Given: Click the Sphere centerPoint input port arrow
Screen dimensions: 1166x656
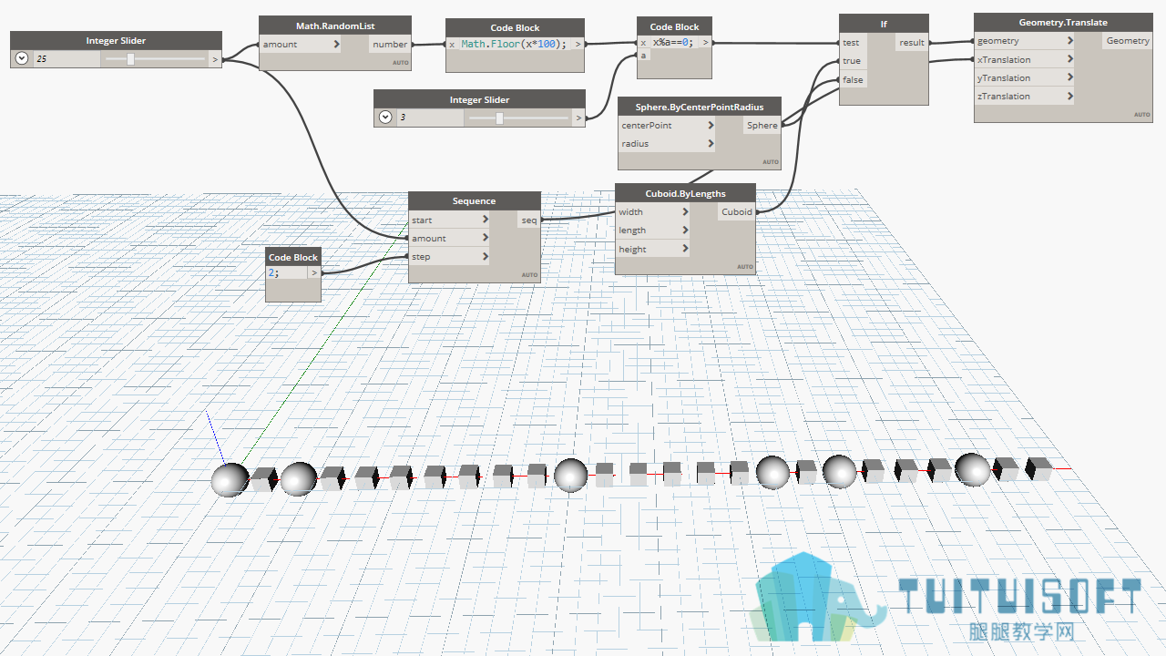Looking at the screenshot, I should click(x=711, y=126).
